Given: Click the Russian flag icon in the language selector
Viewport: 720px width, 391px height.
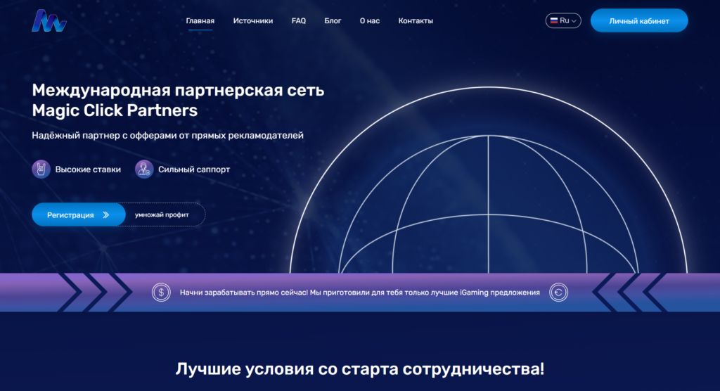Looking at the screenshot, I should [x=554, y=20].
